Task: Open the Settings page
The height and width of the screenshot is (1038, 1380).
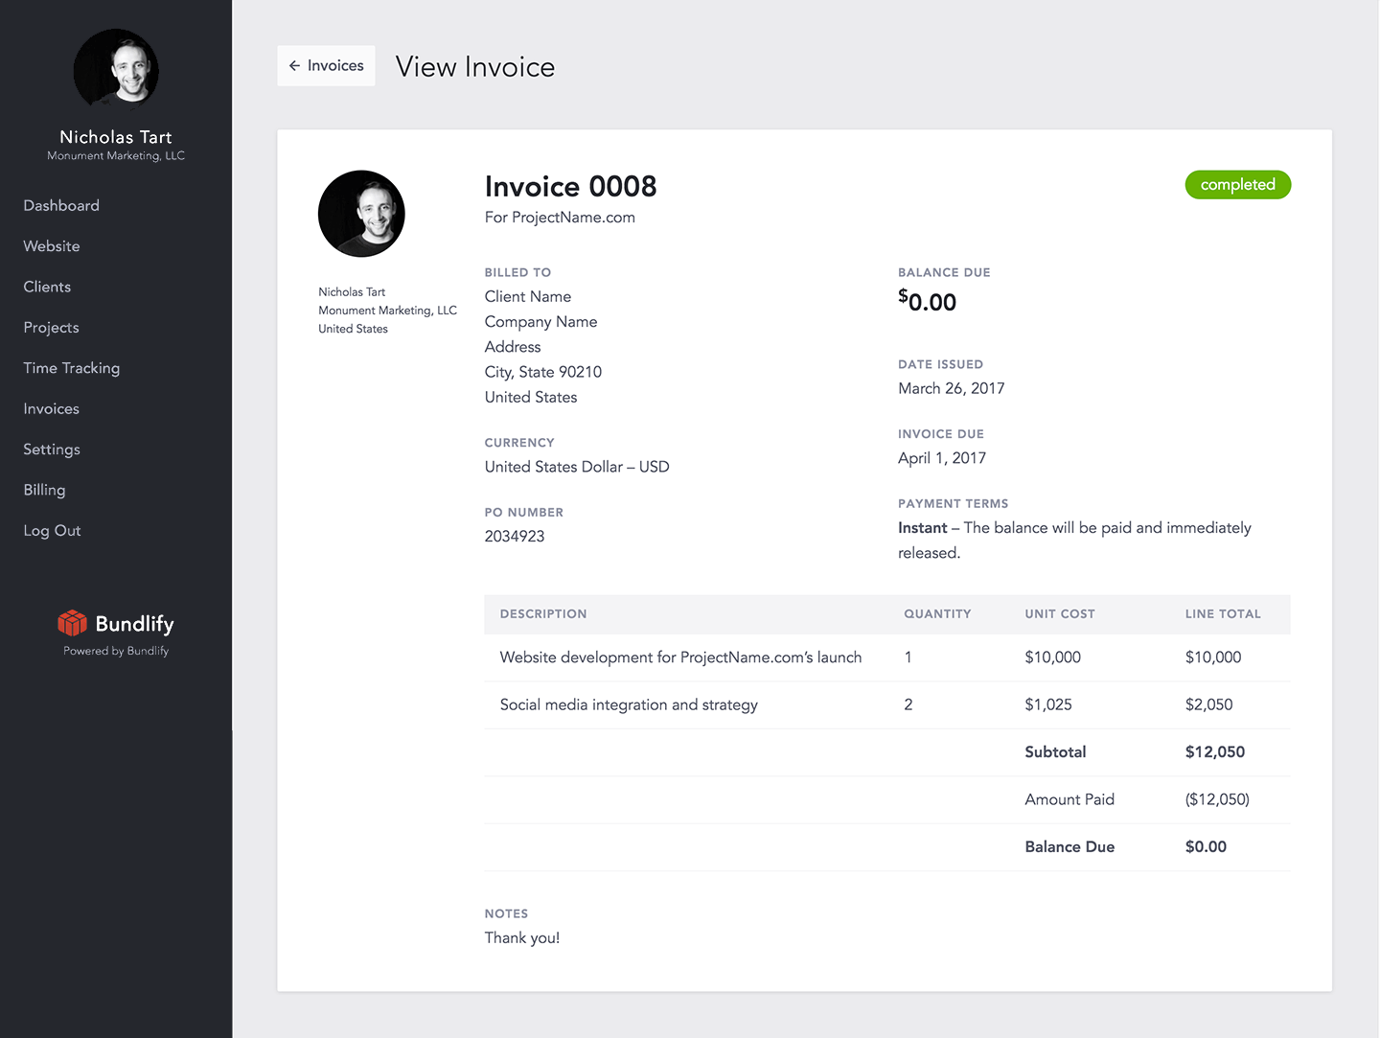Action: (x=52, y=450)
